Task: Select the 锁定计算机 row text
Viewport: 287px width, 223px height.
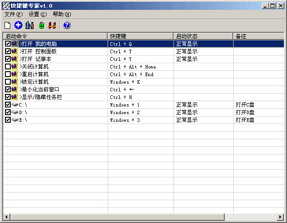Action: (34, 82)
